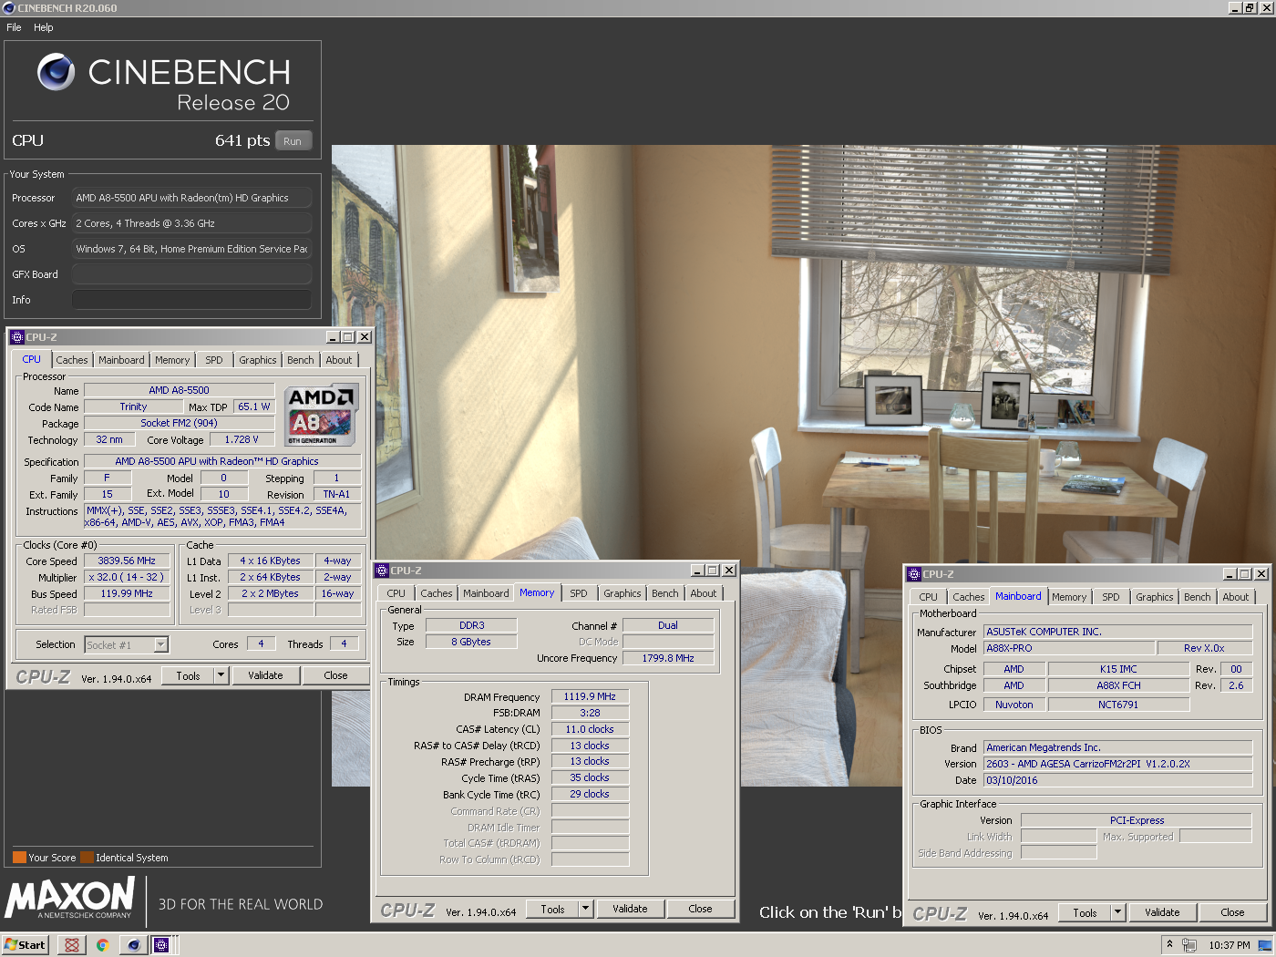Open the red-patterned app on the taskbar

(71, 945)
